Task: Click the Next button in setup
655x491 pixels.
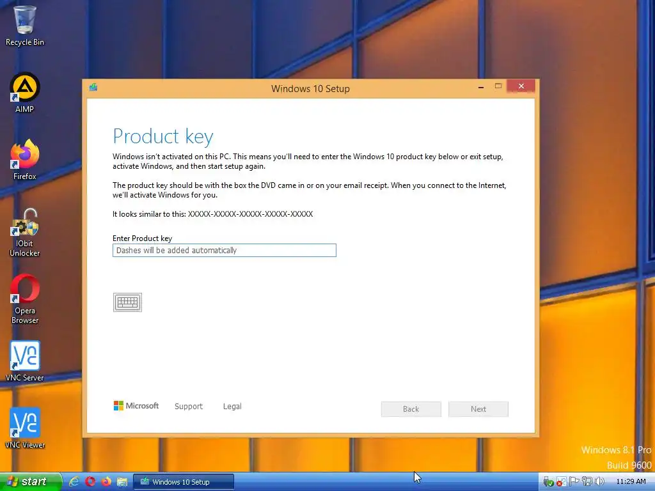Action: tap(478, 409)
